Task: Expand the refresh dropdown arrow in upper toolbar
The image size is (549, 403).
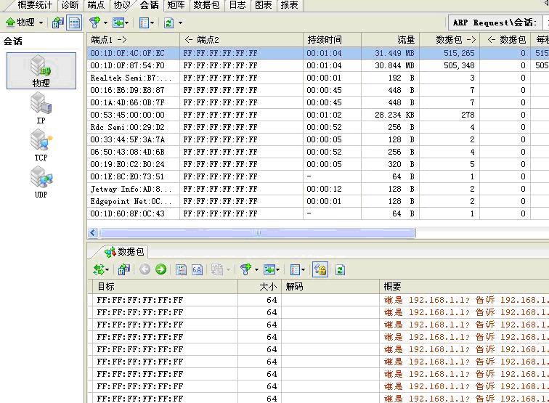Action: [179, 23]
